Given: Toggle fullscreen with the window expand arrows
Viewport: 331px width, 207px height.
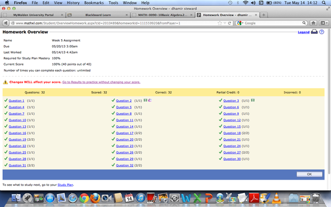Looking at the screenshot, I should (x=328, y=8).
